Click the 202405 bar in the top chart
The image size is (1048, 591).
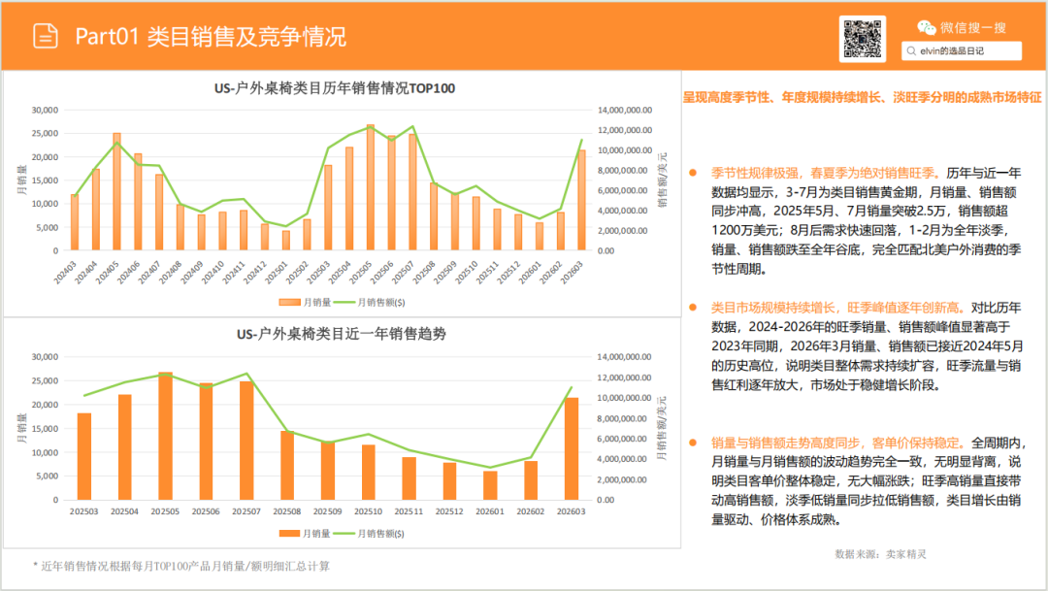coord(117,192)
